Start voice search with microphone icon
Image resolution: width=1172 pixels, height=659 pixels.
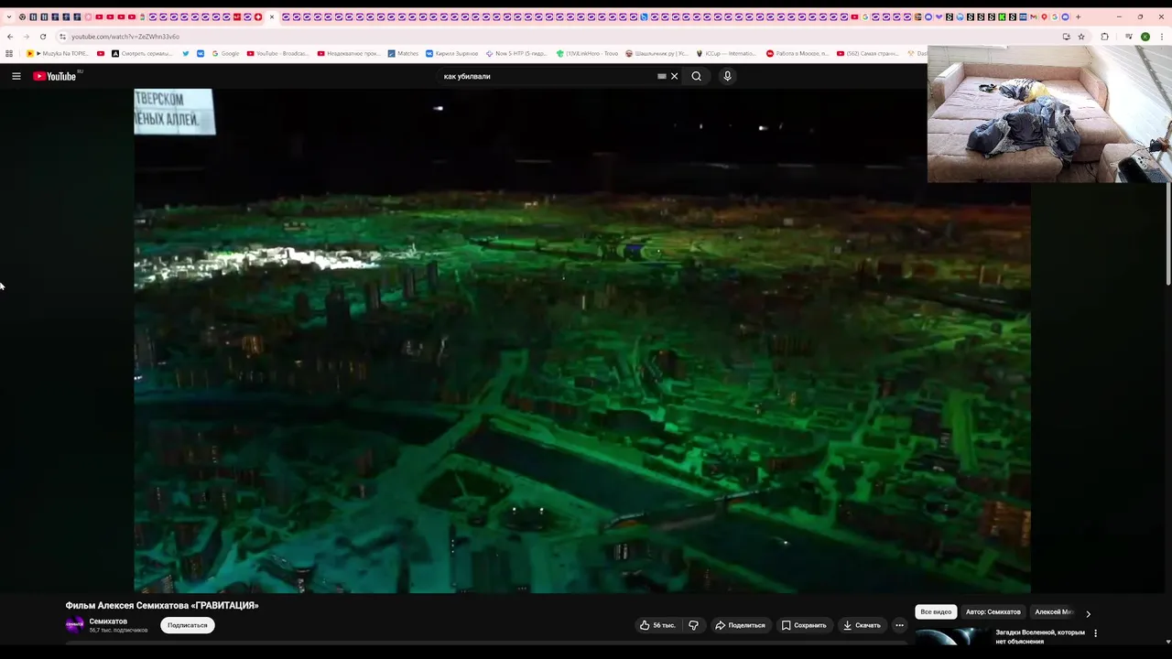click(x=727, y=76)
